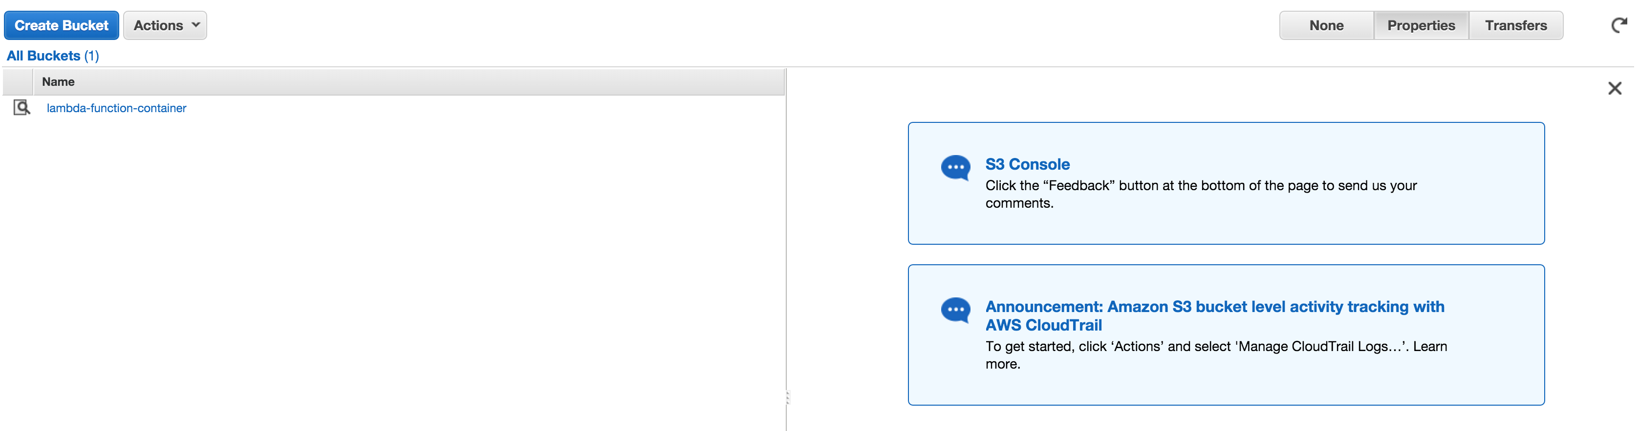Click the vertical panel divider handle

(787, 397)
